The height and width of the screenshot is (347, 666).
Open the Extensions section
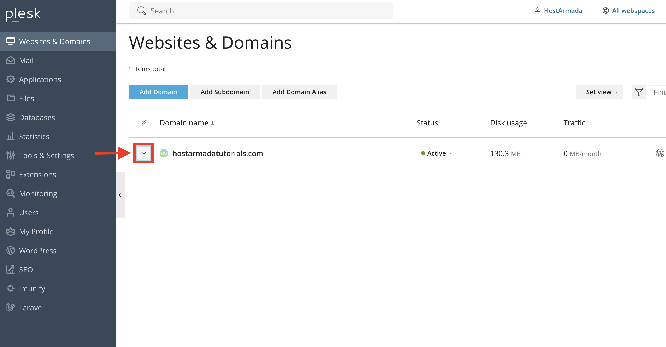point(37,174)
